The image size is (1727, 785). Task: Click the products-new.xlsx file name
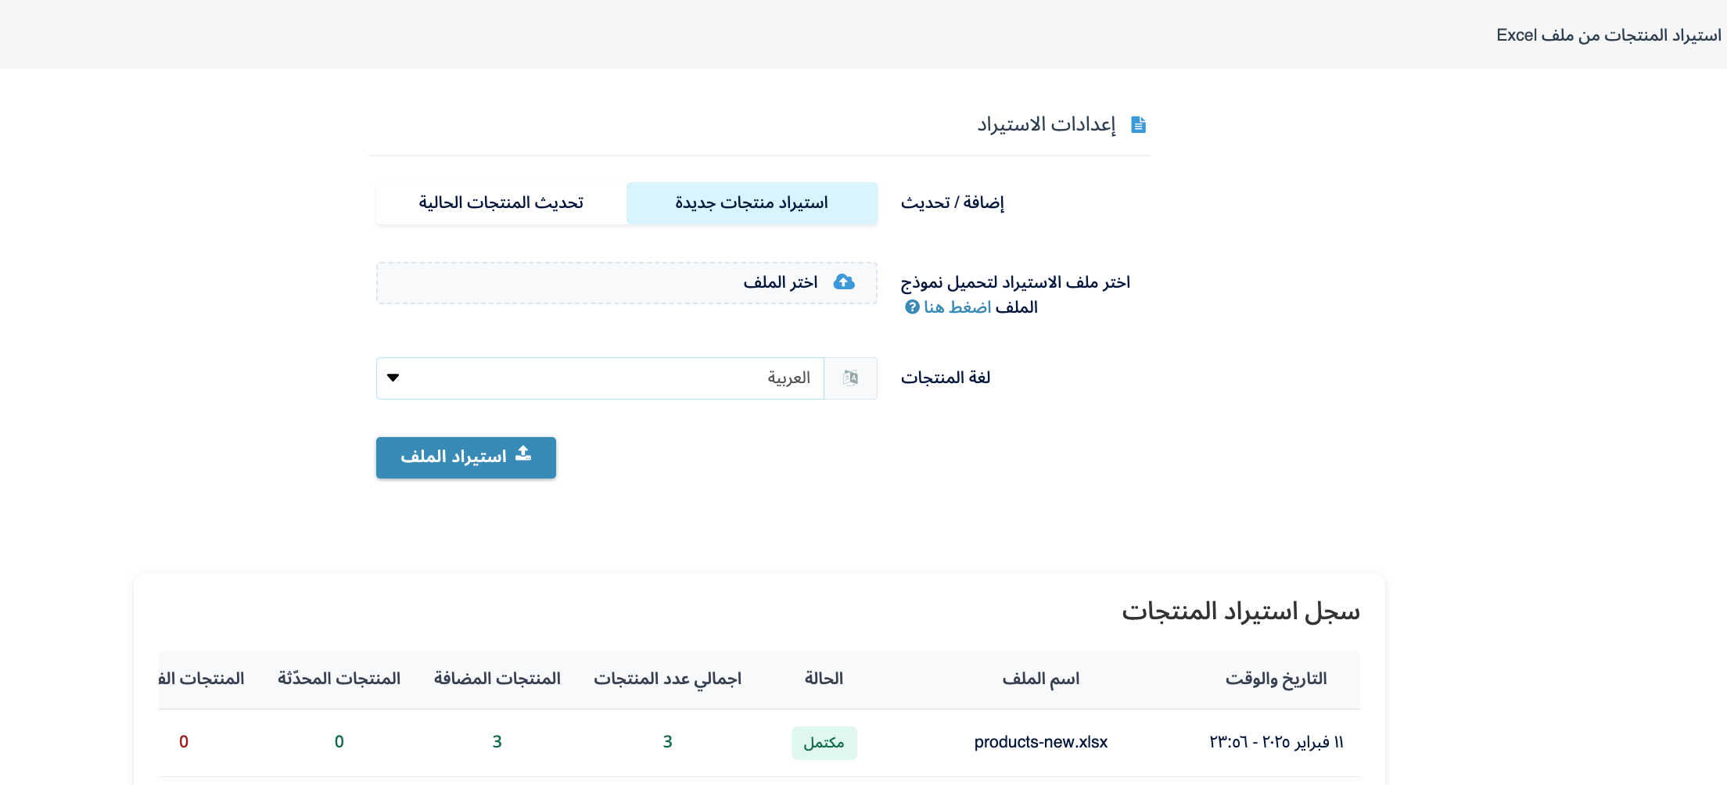(1040, 742)
